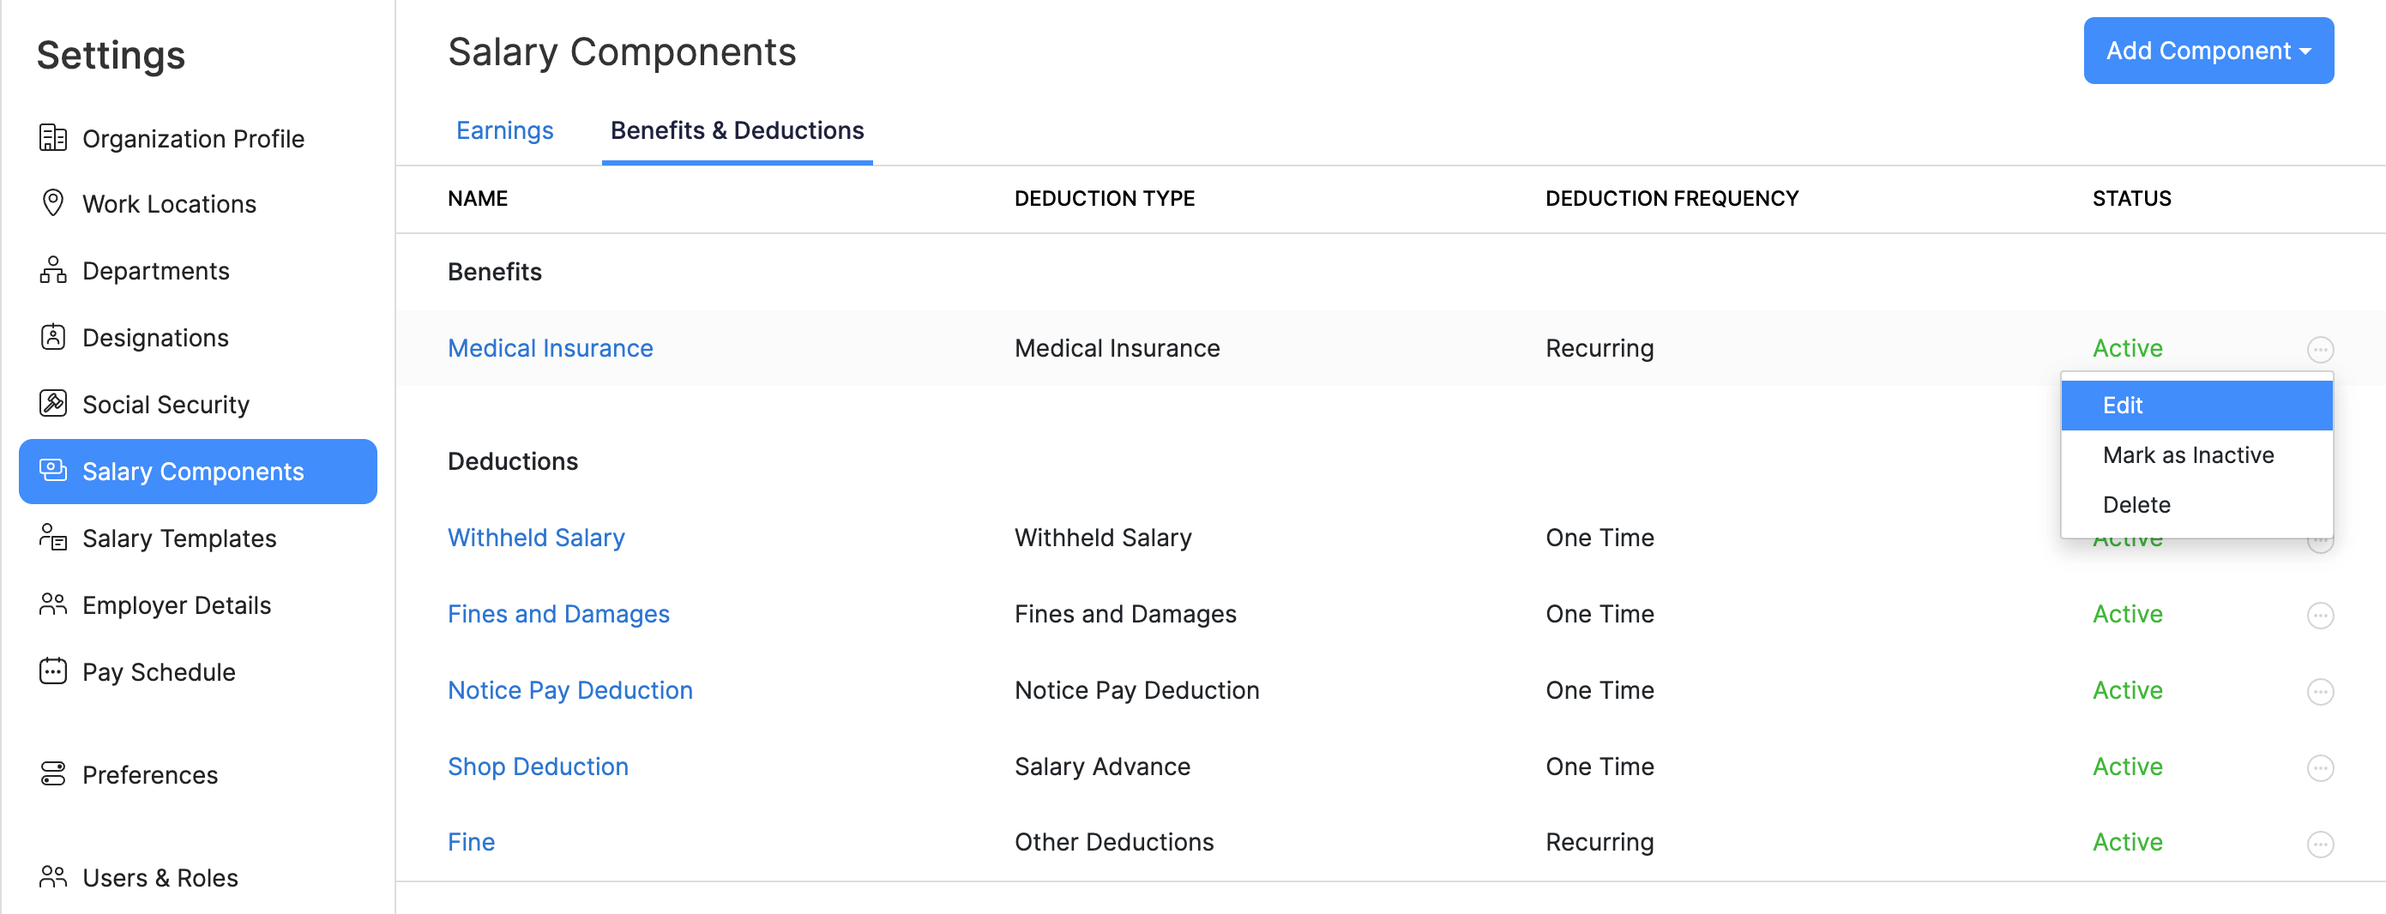Open the Users & Roles section

pos(160,877)
